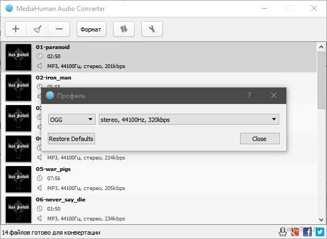This screenshot has width=327, height=239.
Task: Click the speaker icon of 06-never_say_die
Action: (40, 218)
